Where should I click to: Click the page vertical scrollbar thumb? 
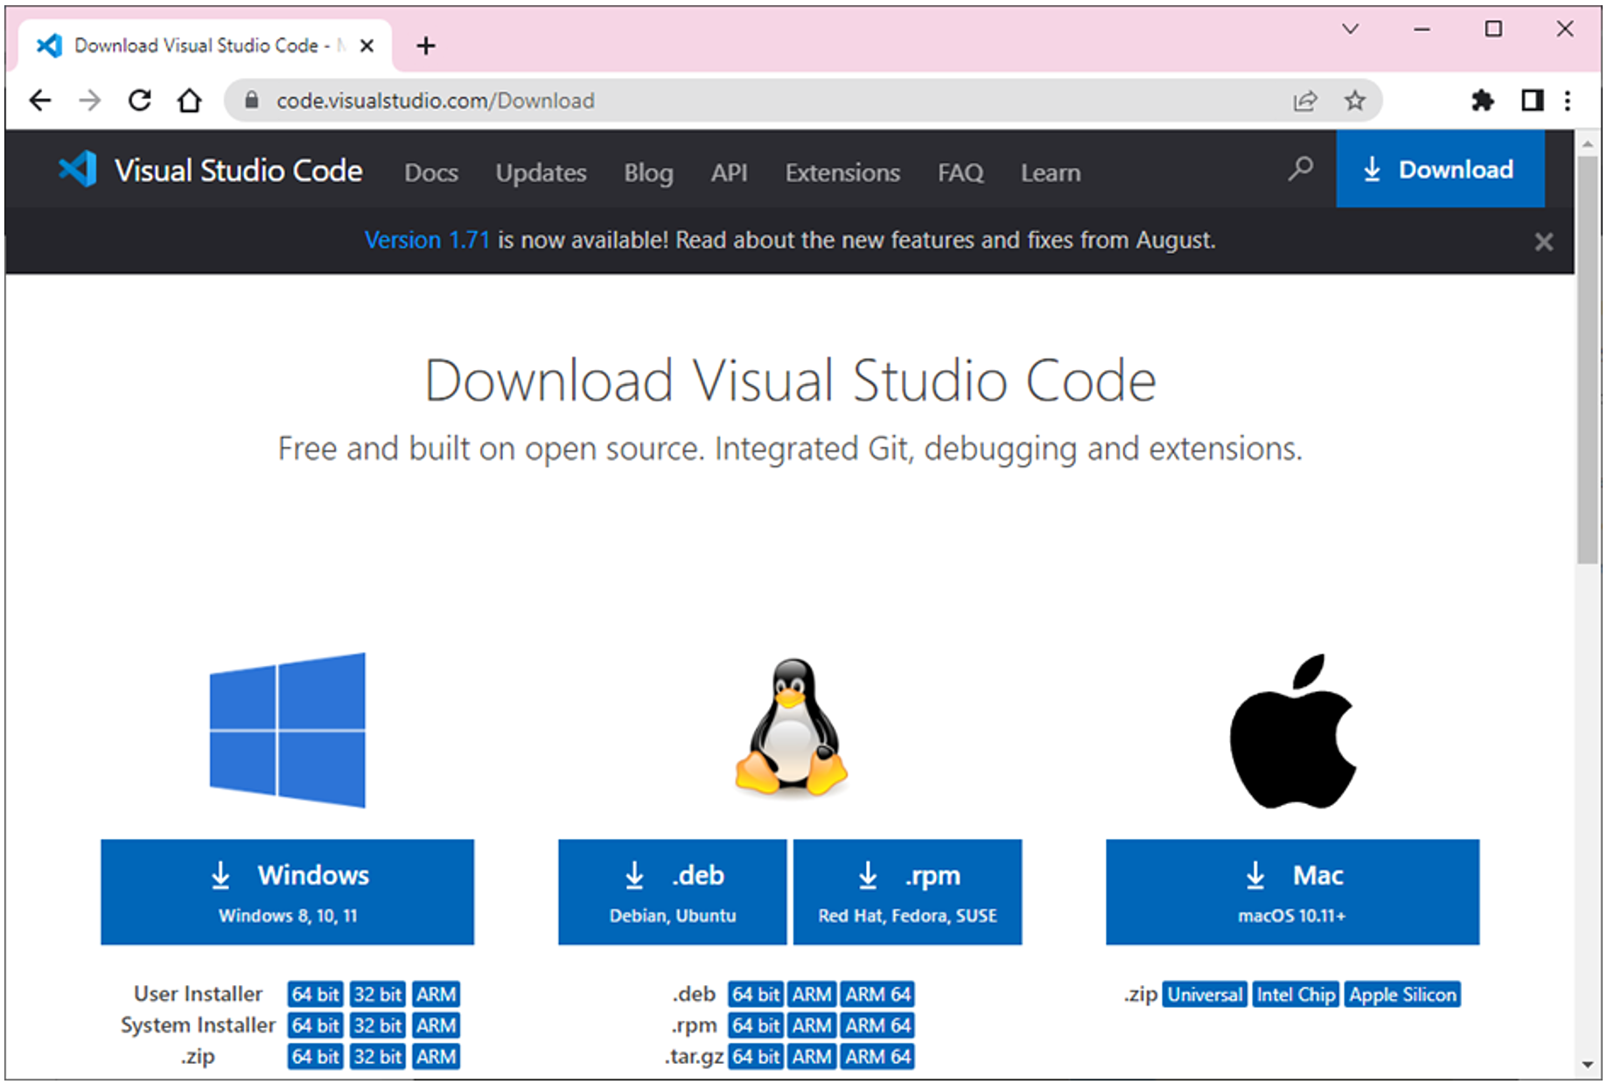tap(1587, 359)
